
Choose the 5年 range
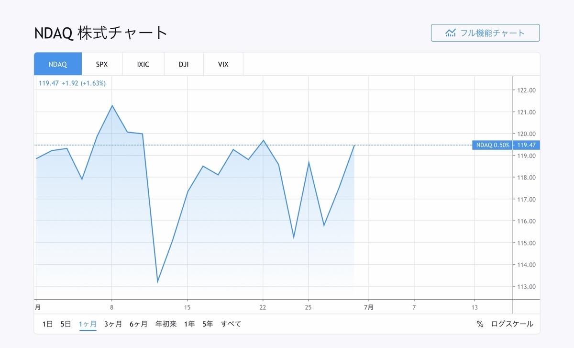click(208, 324)
